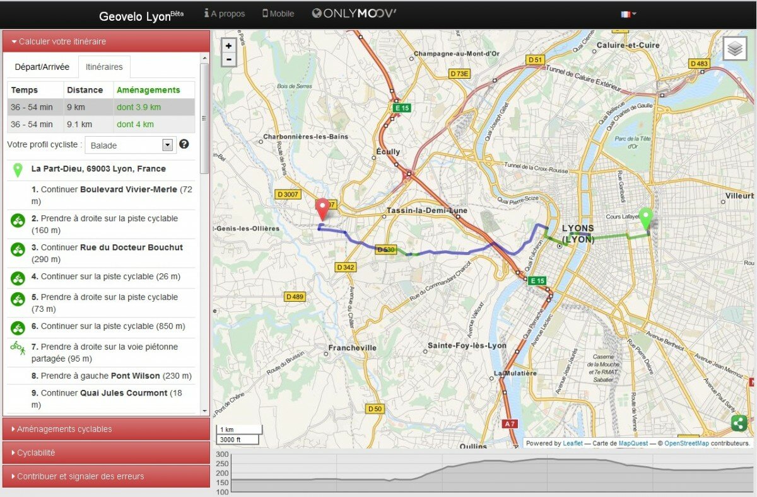
Task: Click green pin icon beside La Part-Dieu address
Action: pos(18,169)
